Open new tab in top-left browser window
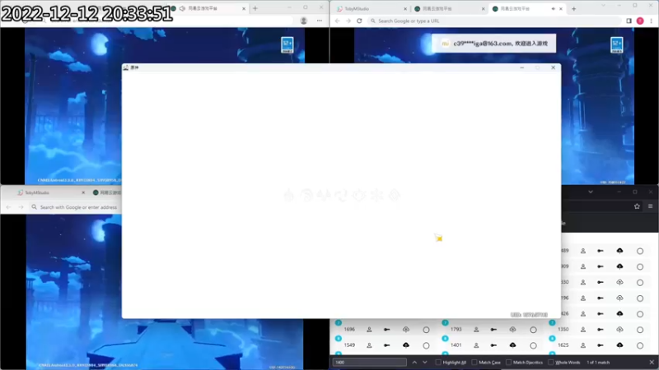This screenshot has height=370, width=659. tap(255, 8)
